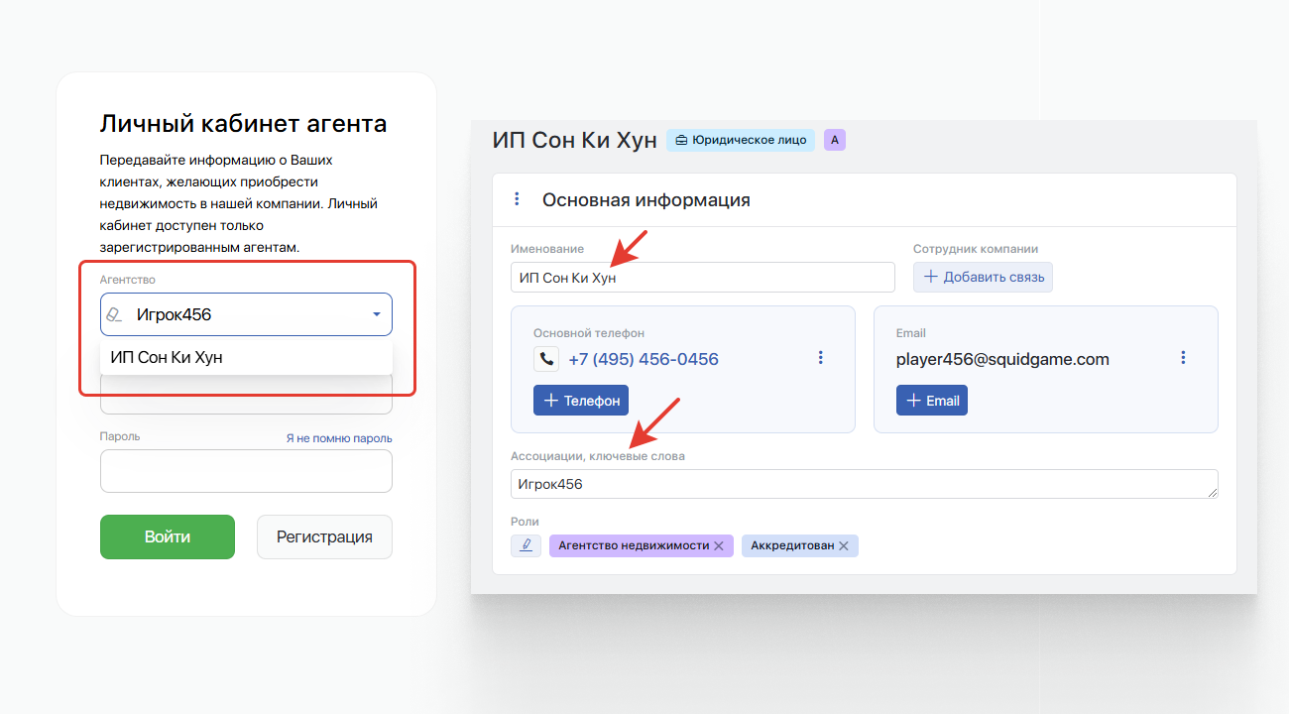Expand the Агентство dropdown arrow
The height and width of the screenshot is (714, 1289).
click(376, 314)
